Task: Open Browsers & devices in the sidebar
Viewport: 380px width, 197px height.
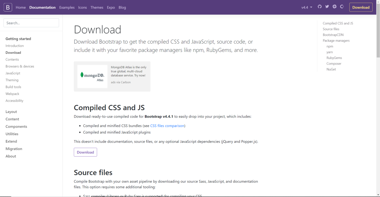Action: pos(20,66)
